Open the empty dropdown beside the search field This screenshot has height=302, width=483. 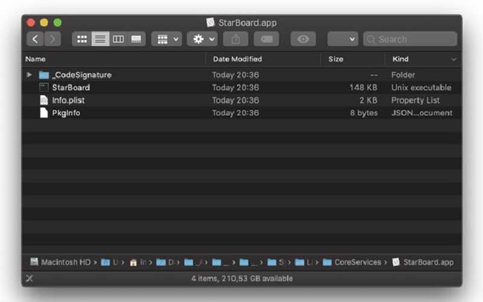click(343, 39)
